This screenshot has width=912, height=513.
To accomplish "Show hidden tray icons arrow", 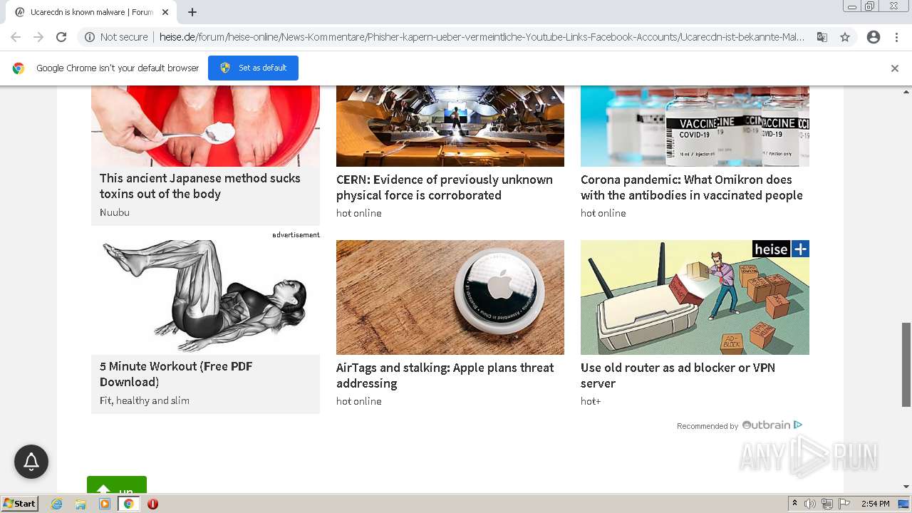I will click(x=794, y=504).
